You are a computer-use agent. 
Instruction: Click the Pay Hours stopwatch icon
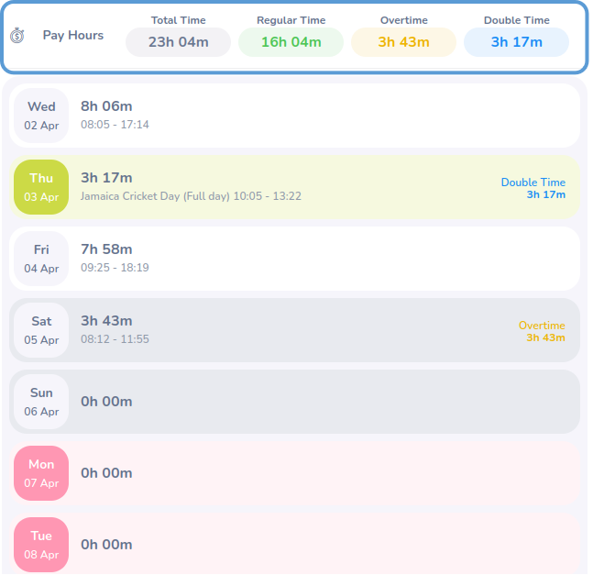pos(17,36)
